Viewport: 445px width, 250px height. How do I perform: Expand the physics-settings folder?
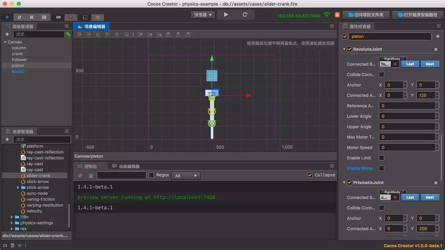12,223
